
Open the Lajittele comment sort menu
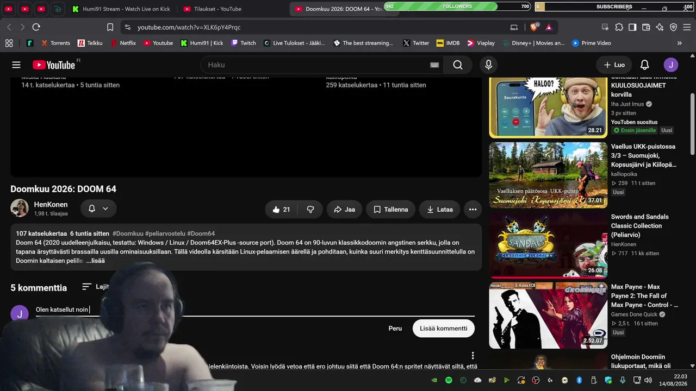tap(95, 286)
